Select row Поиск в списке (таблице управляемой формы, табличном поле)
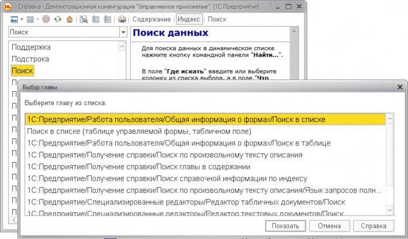 [x=205, y=131]
